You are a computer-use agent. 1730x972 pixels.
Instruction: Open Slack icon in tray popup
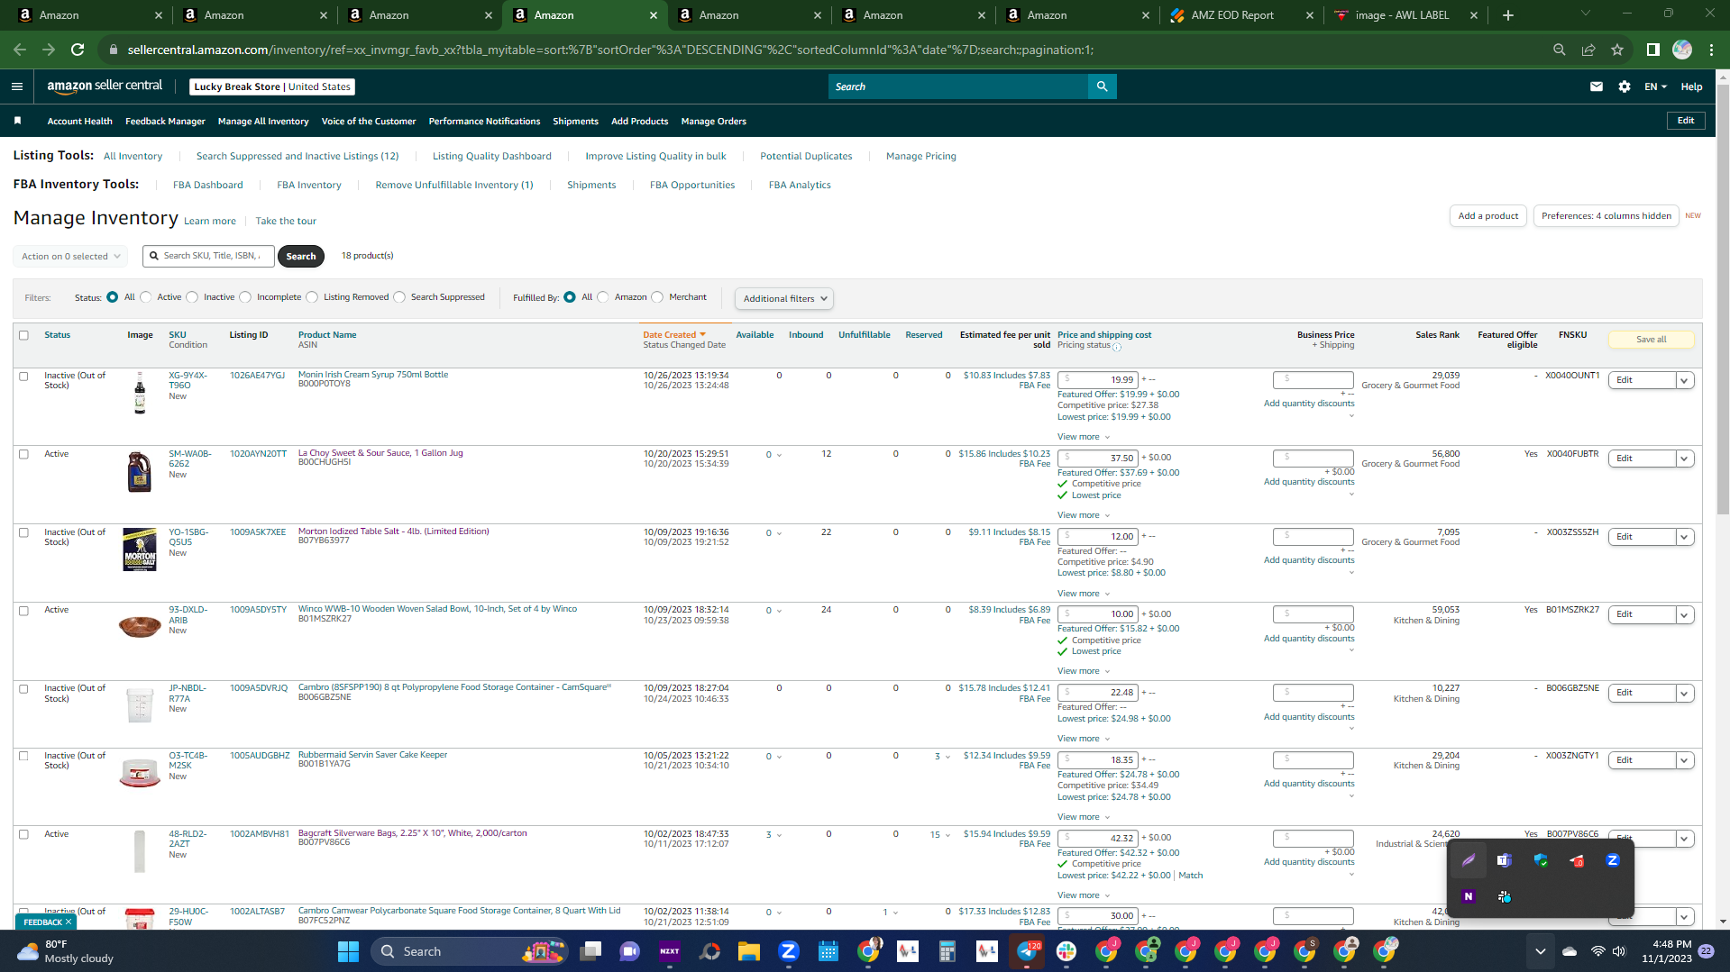(1504, 896)
